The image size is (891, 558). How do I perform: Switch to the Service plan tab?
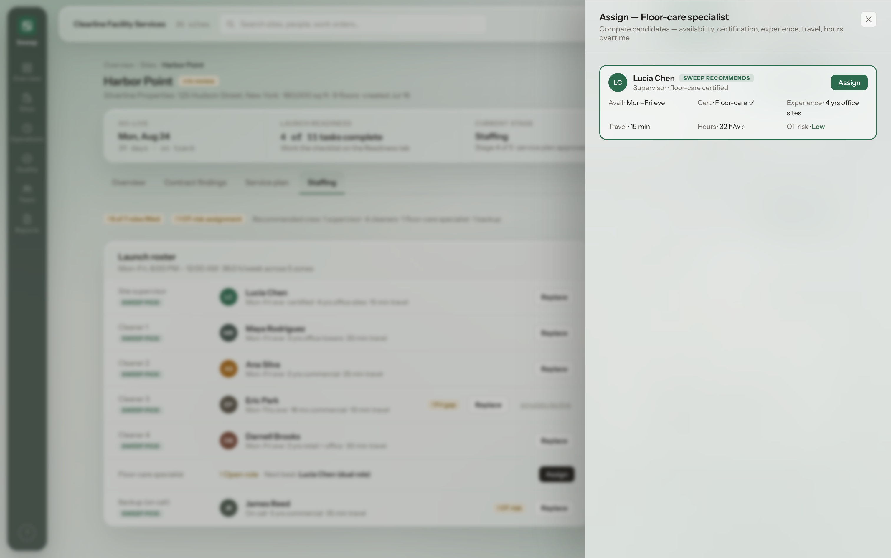point(267,183)
